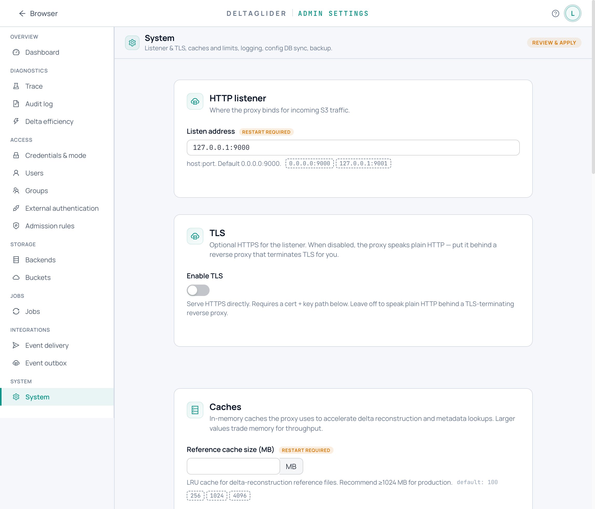Open the Jobs page

pos(57,311)
